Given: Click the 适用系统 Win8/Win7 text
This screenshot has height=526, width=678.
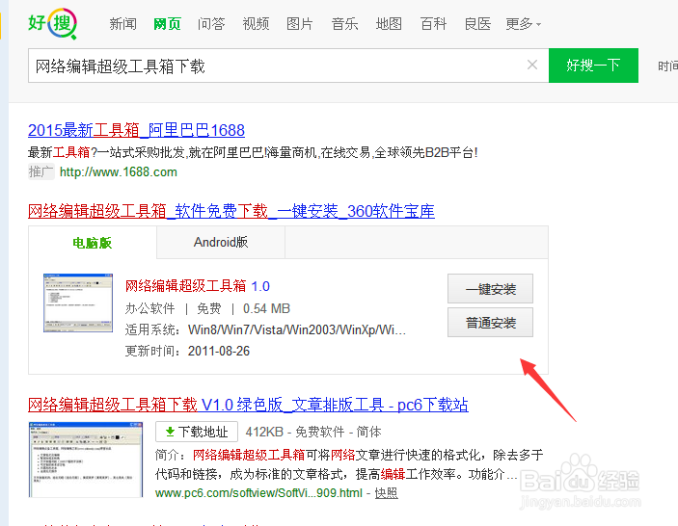Looking at the screenshot, I should [265, 329].
